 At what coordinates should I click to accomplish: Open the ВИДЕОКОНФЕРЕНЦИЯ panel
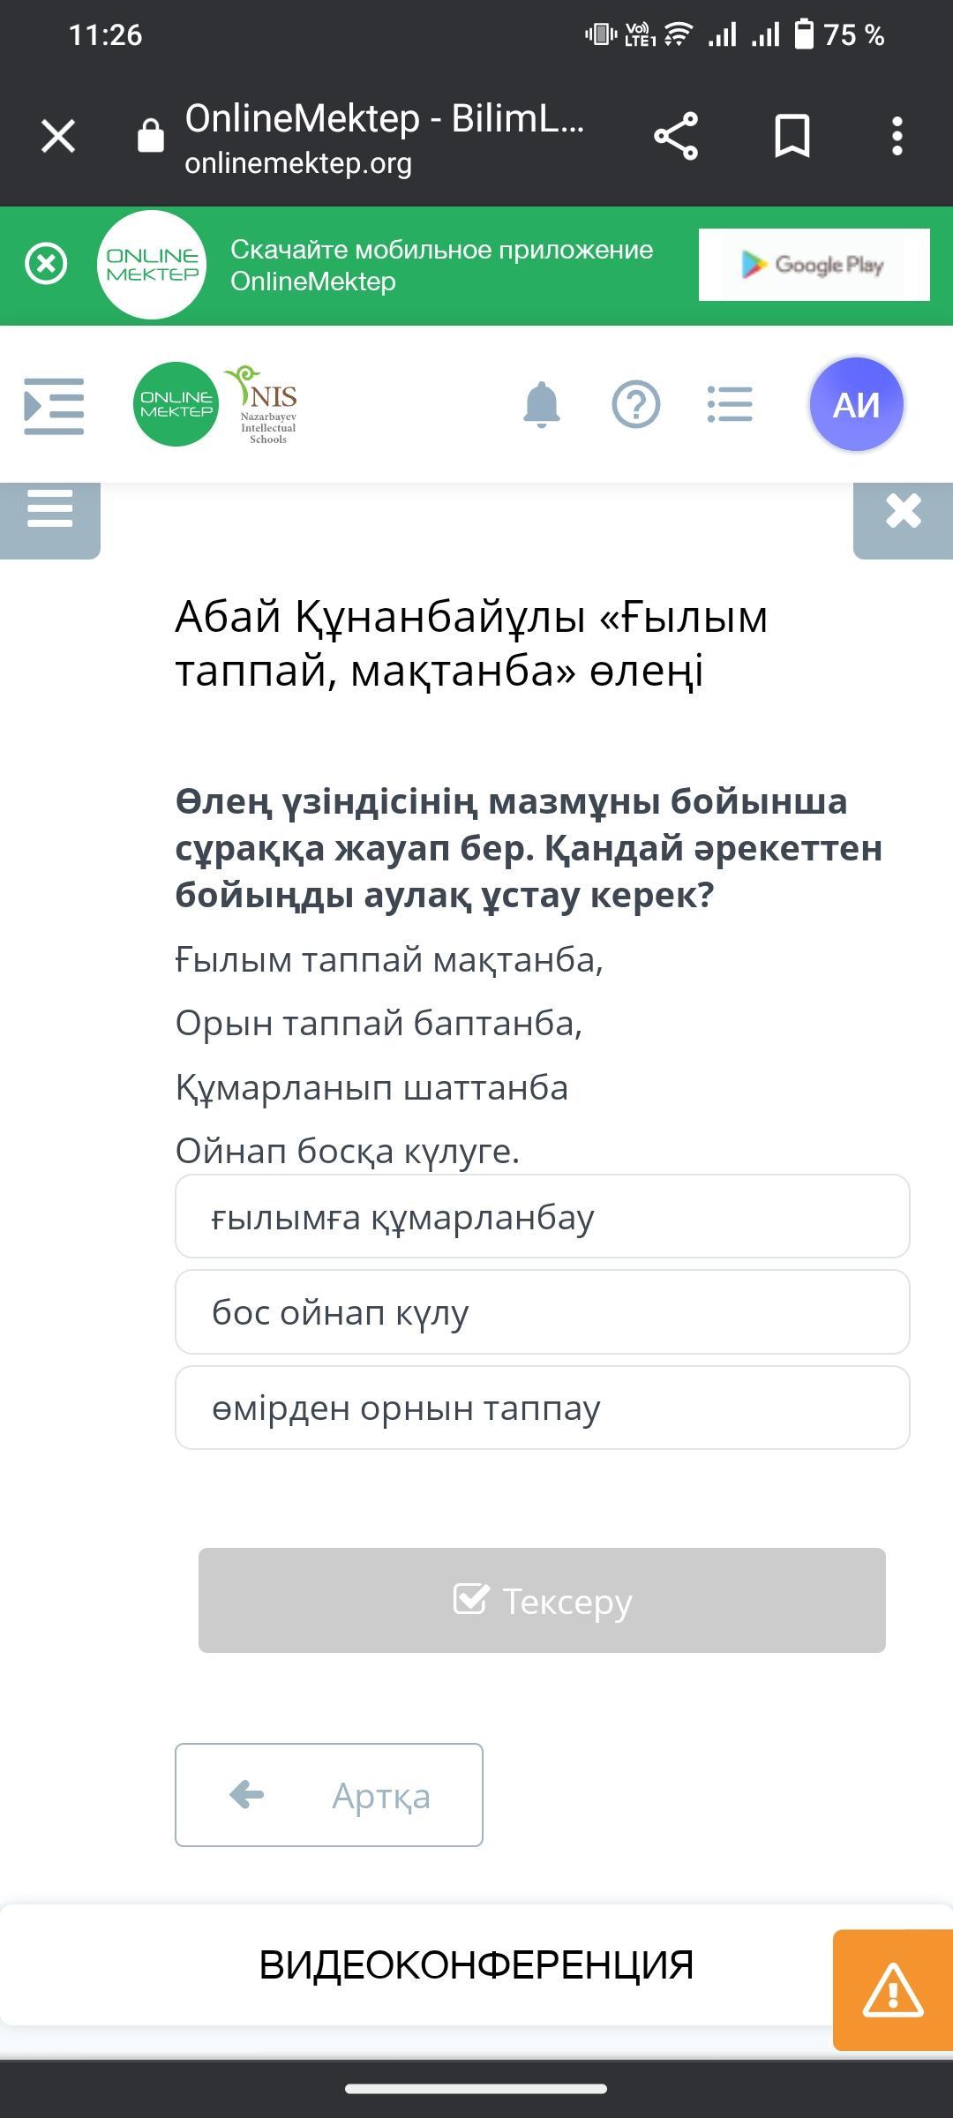tap(476, 1964)
